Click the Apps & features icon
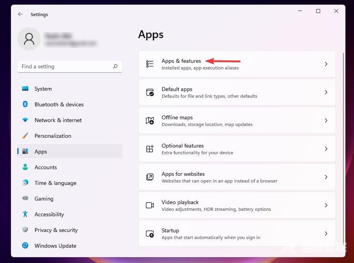Screen dimensions: 354x263 pos(149,64)
